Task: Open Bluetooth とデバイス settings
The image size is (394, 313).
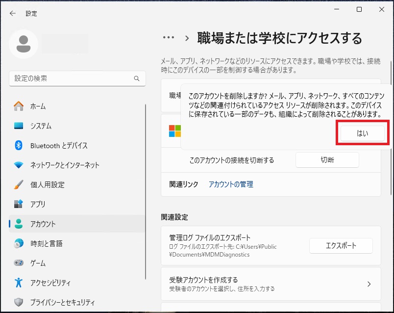Action: click(x=59, y=145)
